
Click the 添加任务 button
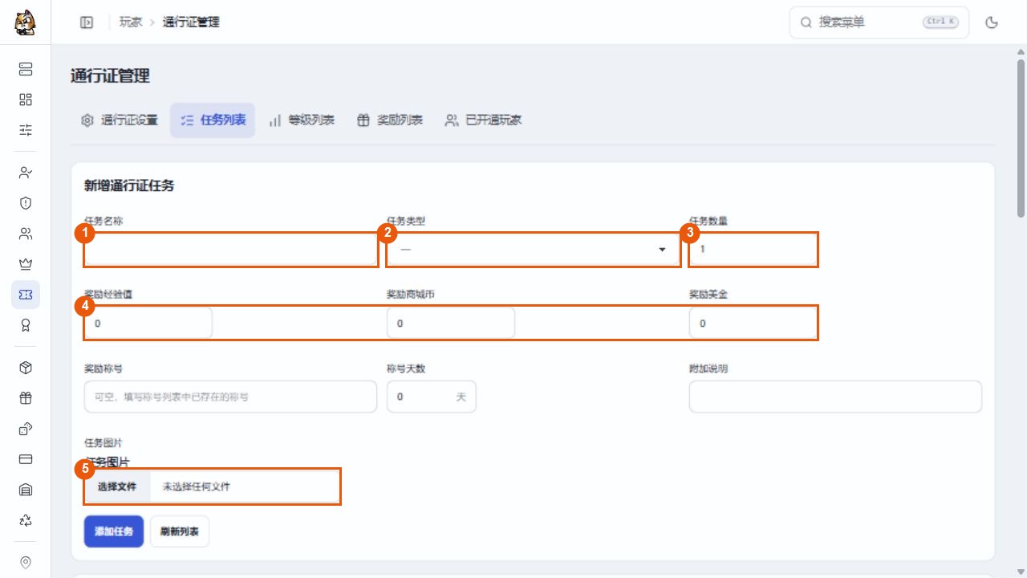[x=114, y=531]
